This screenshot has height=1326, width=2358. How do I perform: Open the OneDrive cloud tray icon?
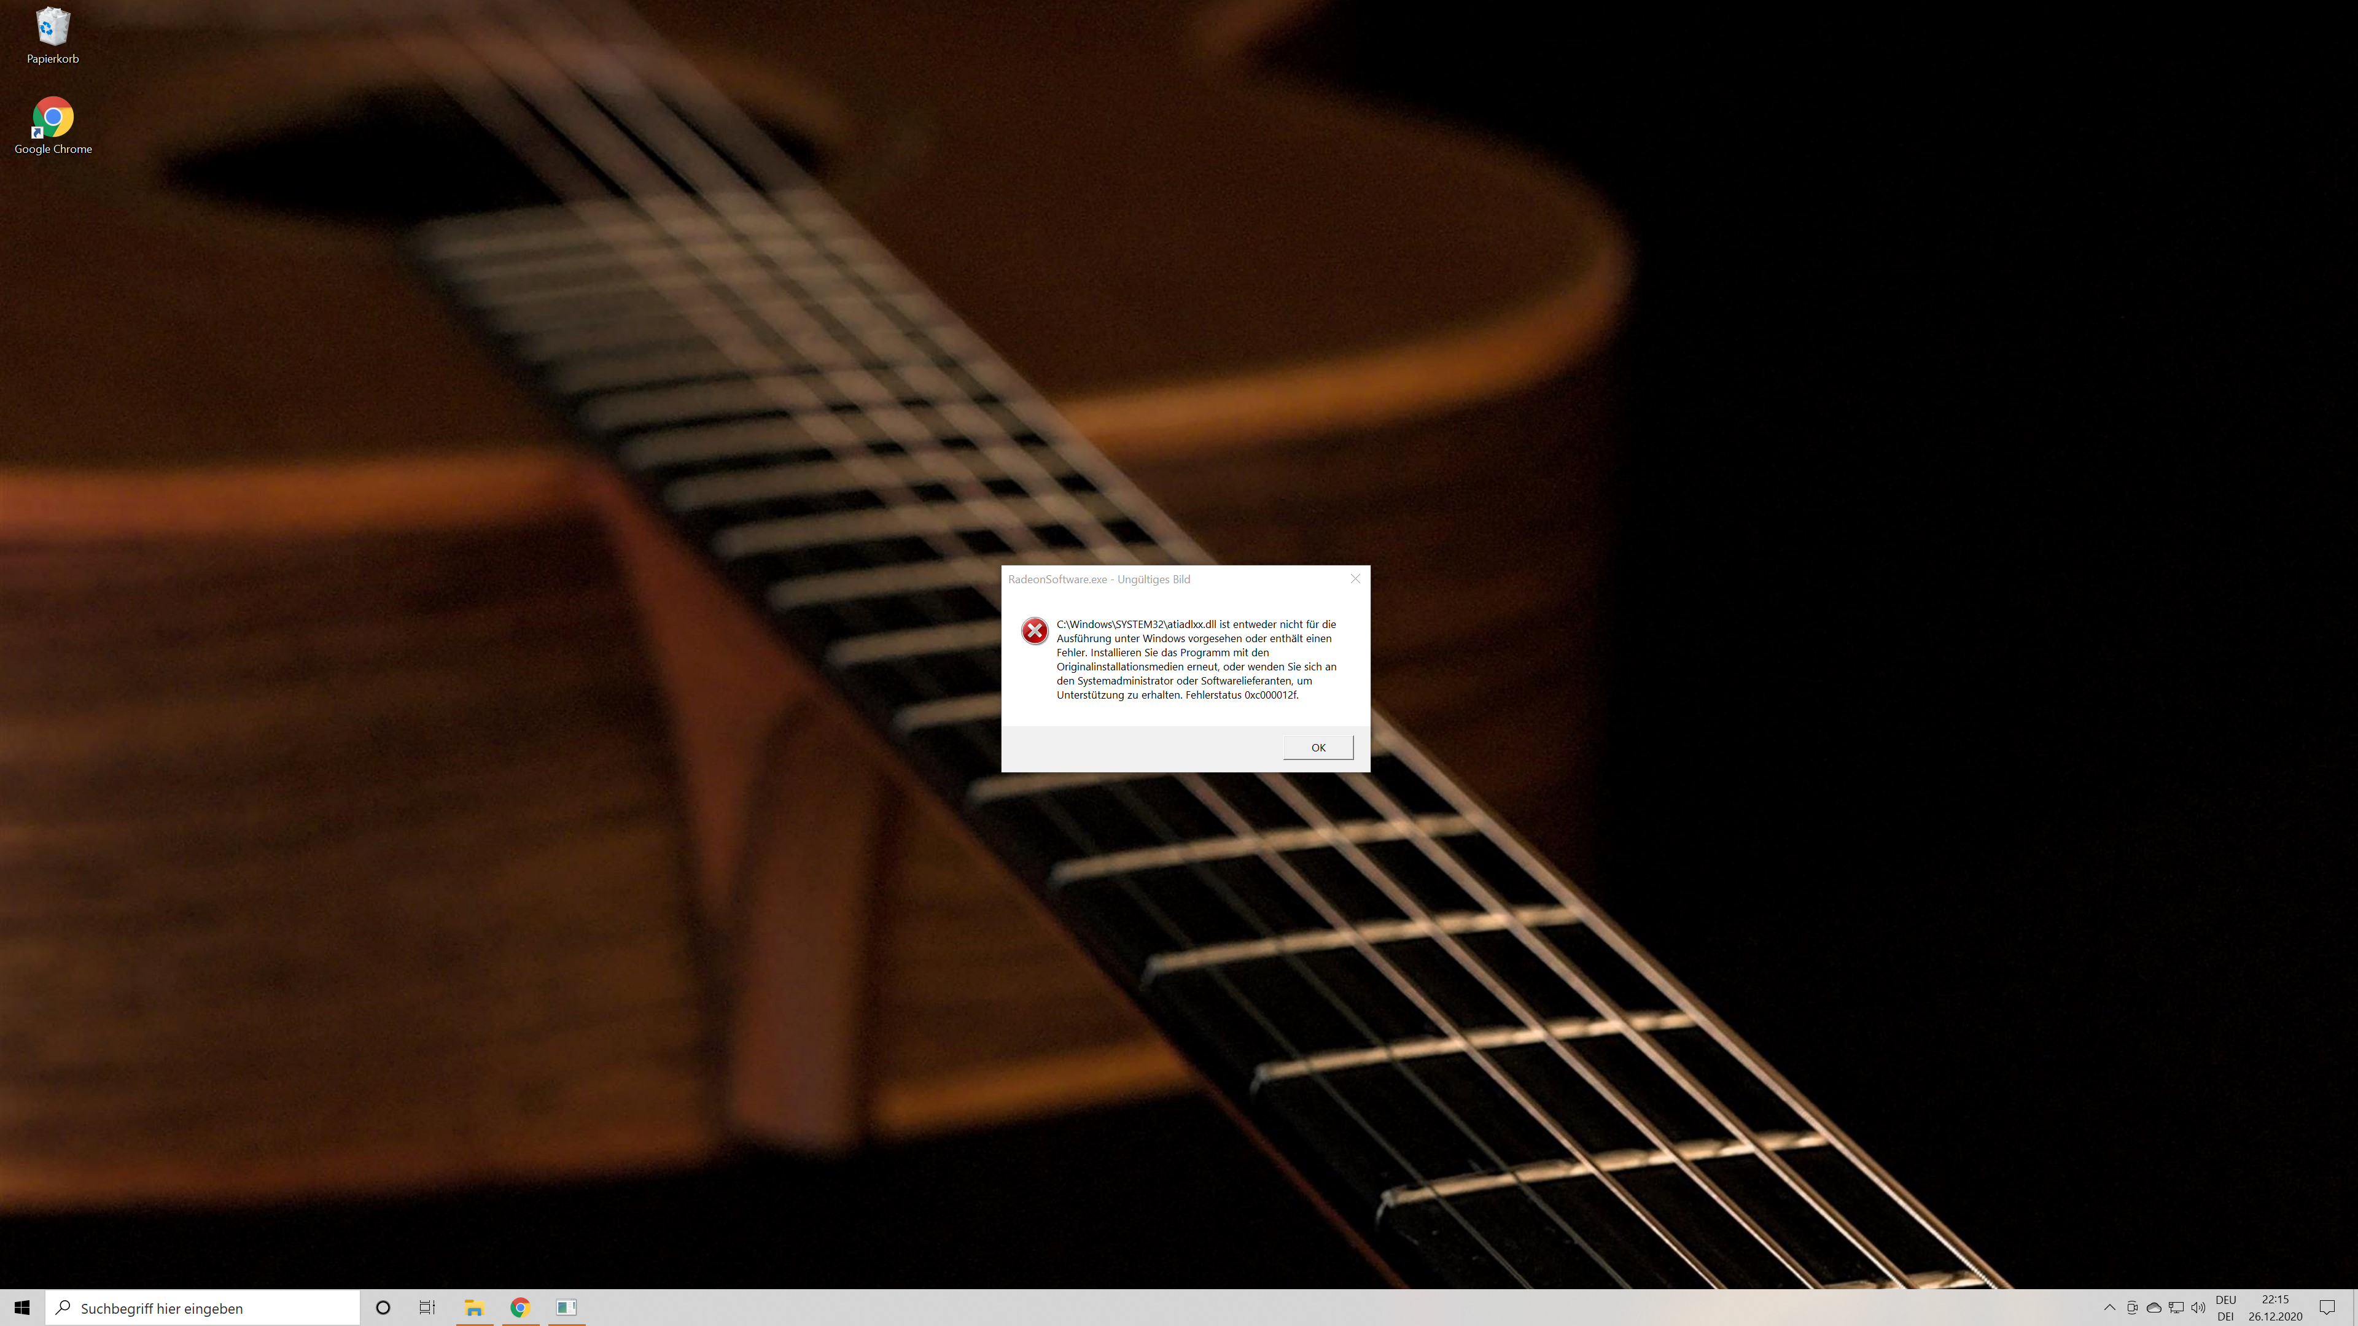(2154, 1308)
